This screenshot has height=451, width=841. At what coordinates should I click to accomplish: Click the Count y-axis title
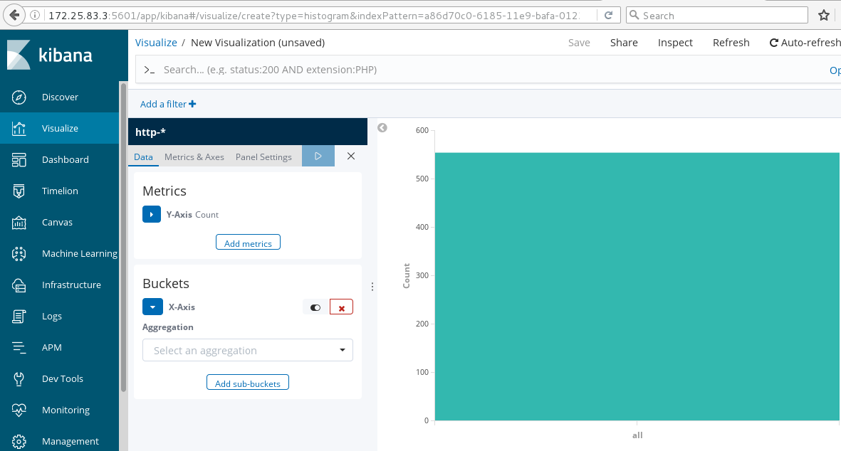pos(406,275)
